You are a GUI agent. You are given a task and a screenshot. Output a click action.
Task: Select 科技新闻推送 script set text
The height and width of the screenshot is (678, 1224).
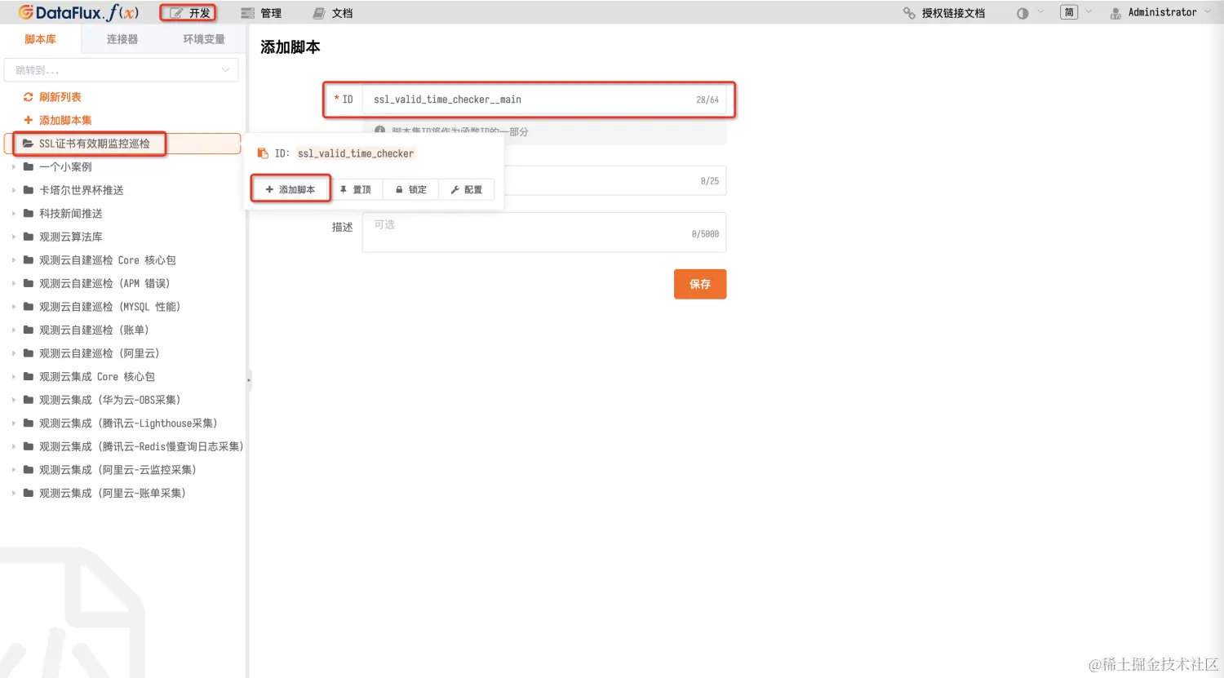(x=71, y=214)
